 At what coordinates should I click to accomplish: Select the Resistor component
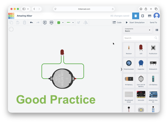(129, 50)
